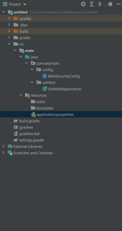Expand the .idea folder
122x231 pixels.
pyautogui.click(x=9, y=25)
